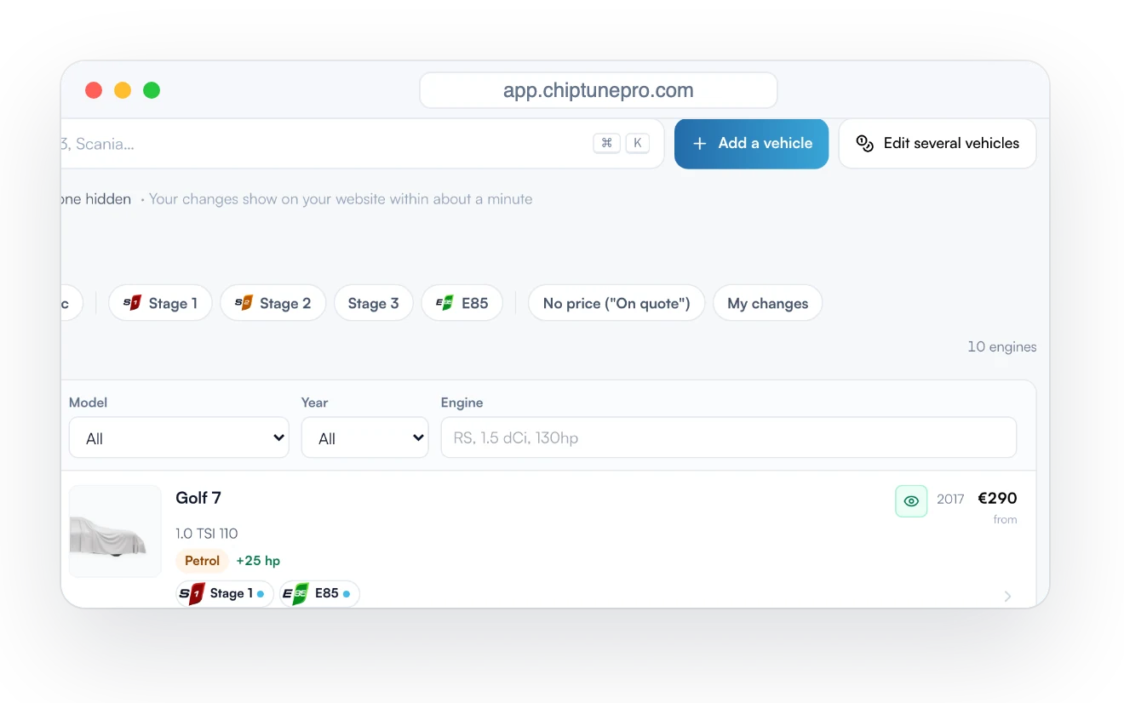
Task: Open the Stage 1 tag on Golf 7
Action: 225,593
